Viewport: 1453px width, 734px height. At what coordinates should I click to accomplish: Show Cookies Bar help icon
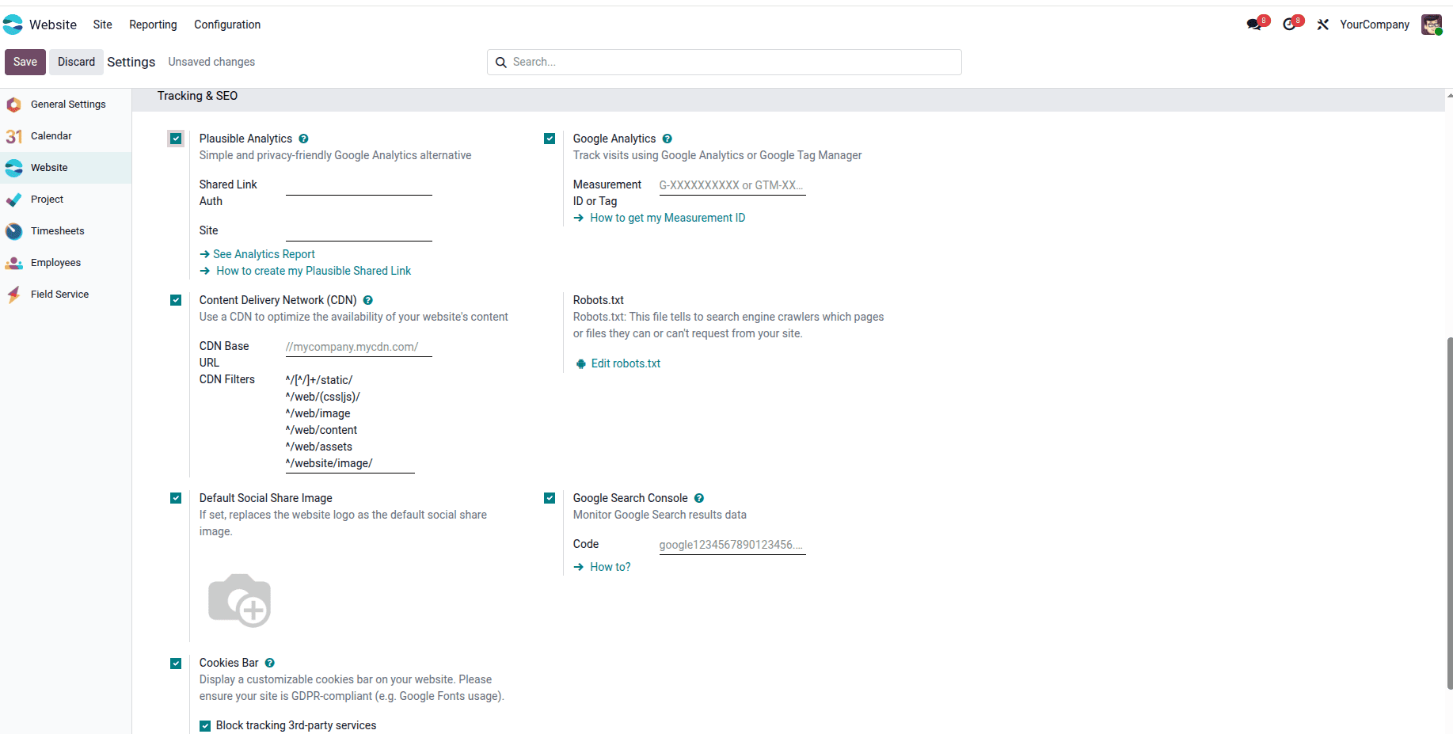[x=270, y=663]
